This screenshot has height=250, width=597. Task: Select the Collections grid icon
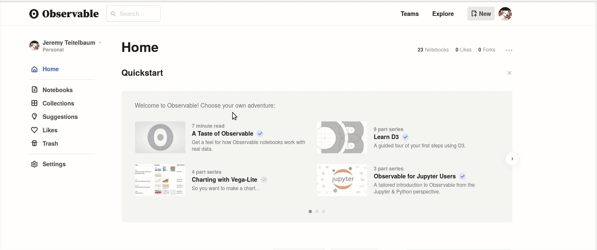[34, 103]
